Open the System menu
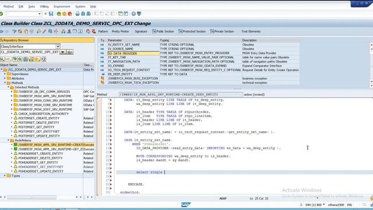This screenshot has width=373, height=210. [x=80, y=6]
